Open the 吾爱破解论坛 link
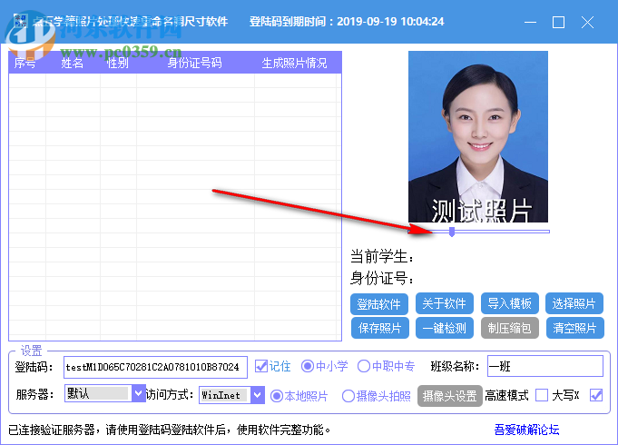The image size is (618, 445). click(526, 430)
